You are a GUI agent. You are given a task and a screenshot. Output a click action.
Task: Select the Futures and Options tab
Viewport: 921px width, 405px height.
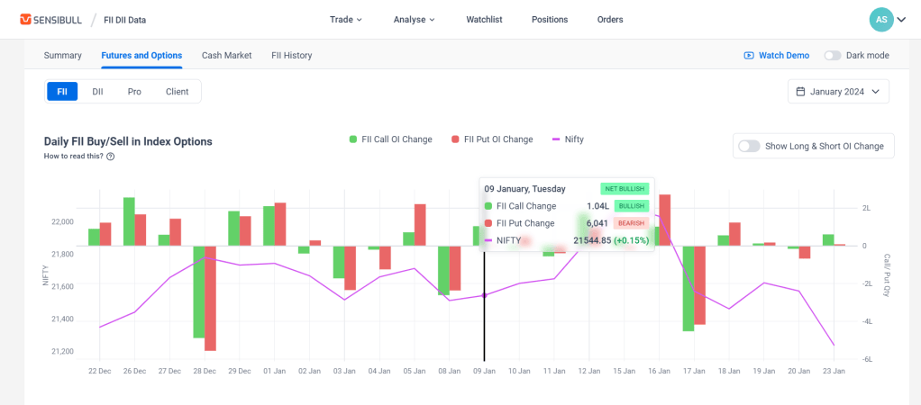[141, 55]
